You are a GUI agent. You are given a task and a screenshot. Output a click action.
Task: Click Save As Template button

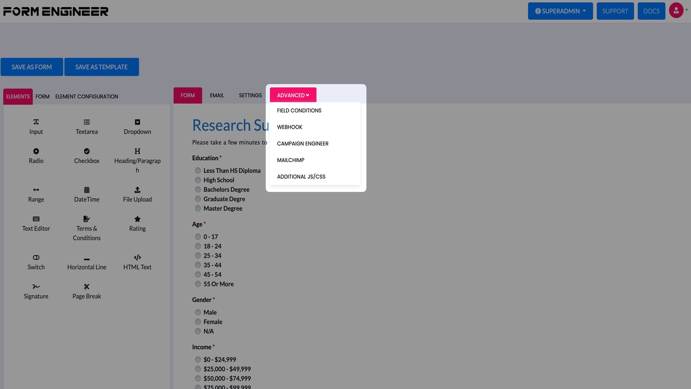point(101,67)
